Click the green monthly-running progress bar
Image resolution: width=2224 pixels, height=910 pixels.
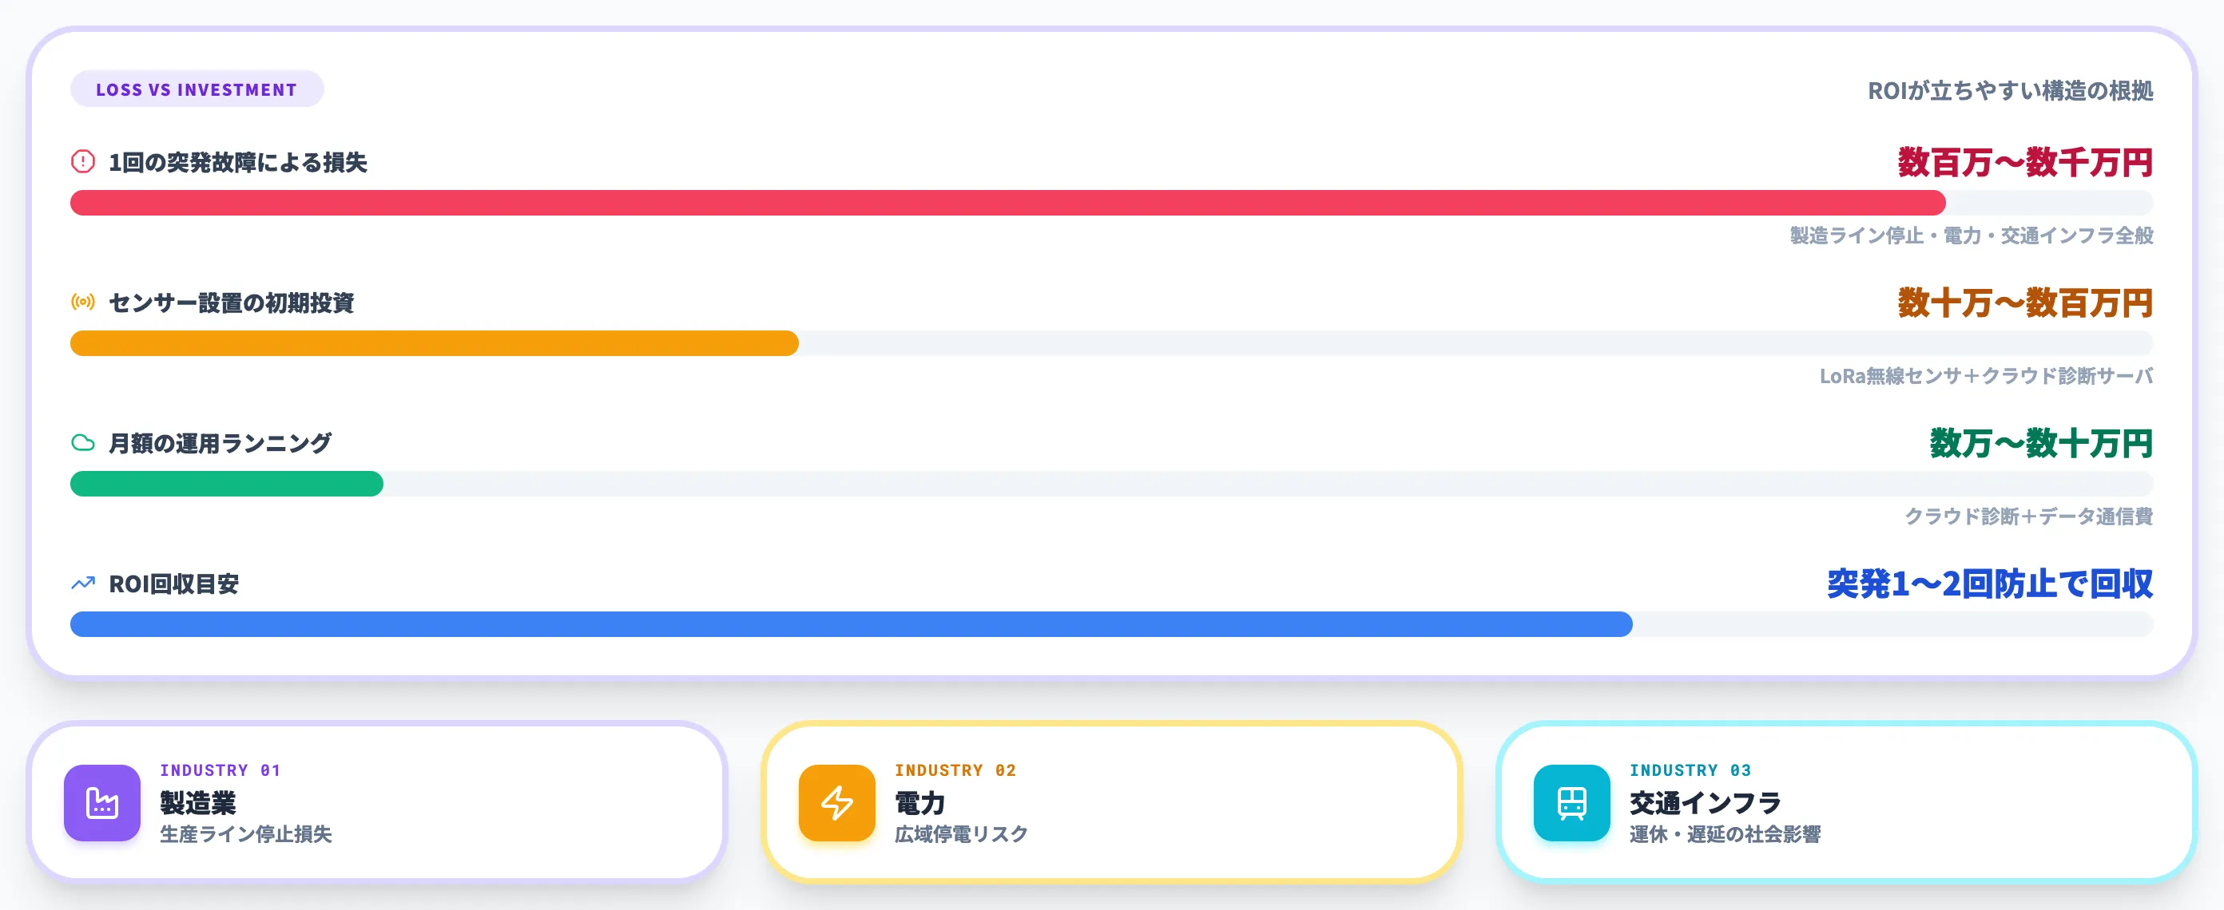pos(1111,484)
